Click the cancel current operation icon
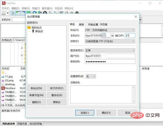The width and height of the screenshot is (163, 126). (45, 13)
